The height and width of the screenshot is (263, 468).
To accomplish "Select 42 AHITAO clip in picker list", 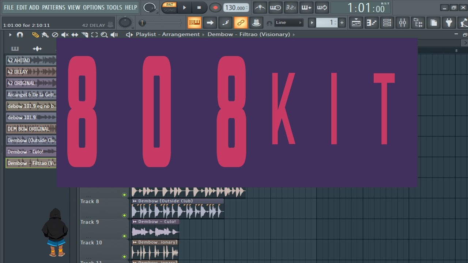I will tap(31, 60).
